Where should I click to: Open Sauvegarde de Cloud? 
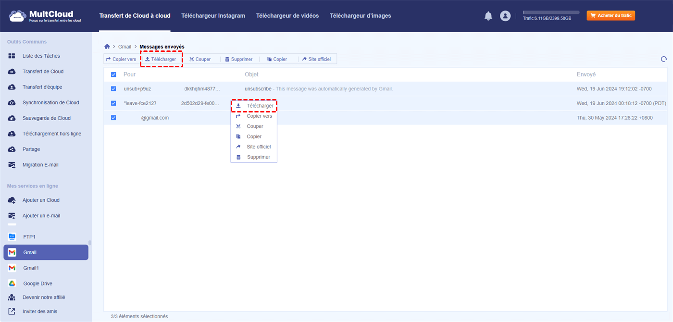(46, 118)
